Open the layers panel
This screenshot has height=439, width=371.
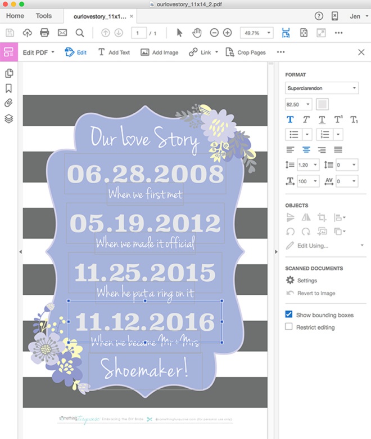click(9, 119)
